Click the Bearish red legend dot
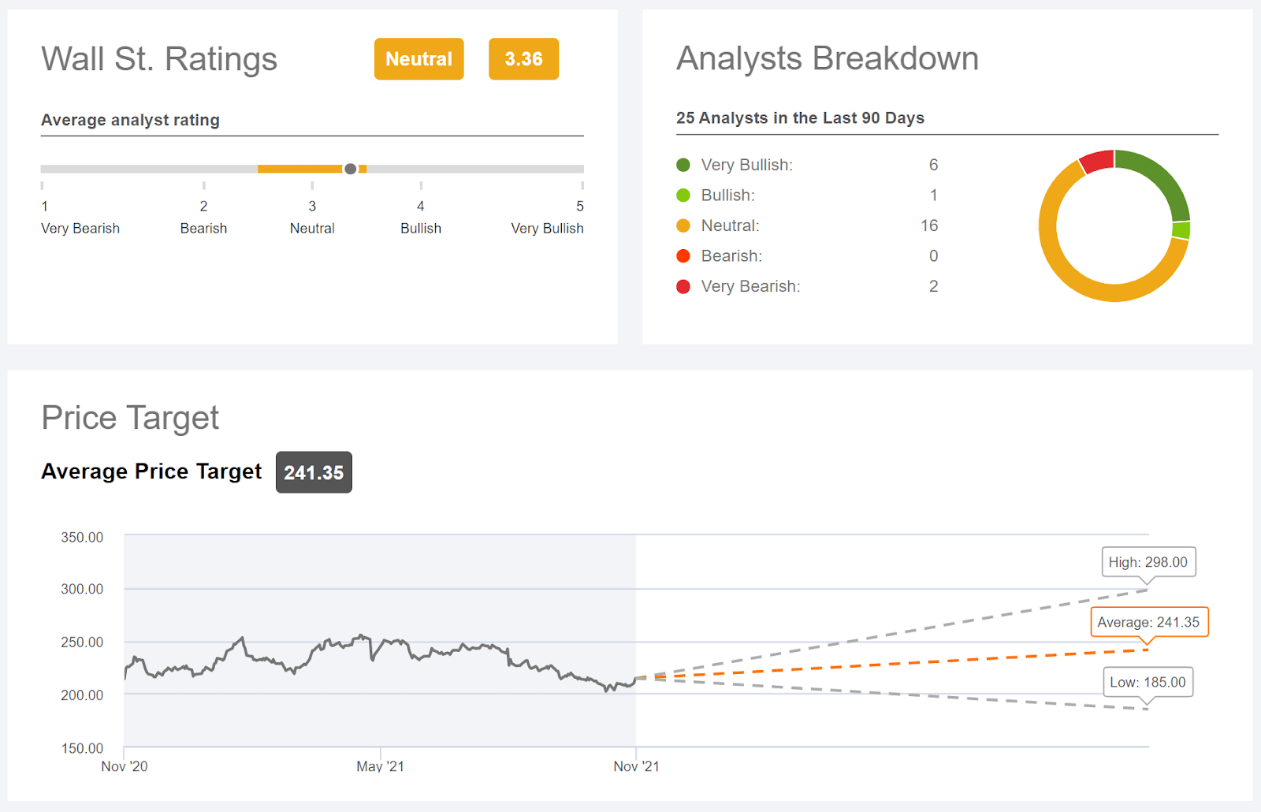 click(683, 255)
